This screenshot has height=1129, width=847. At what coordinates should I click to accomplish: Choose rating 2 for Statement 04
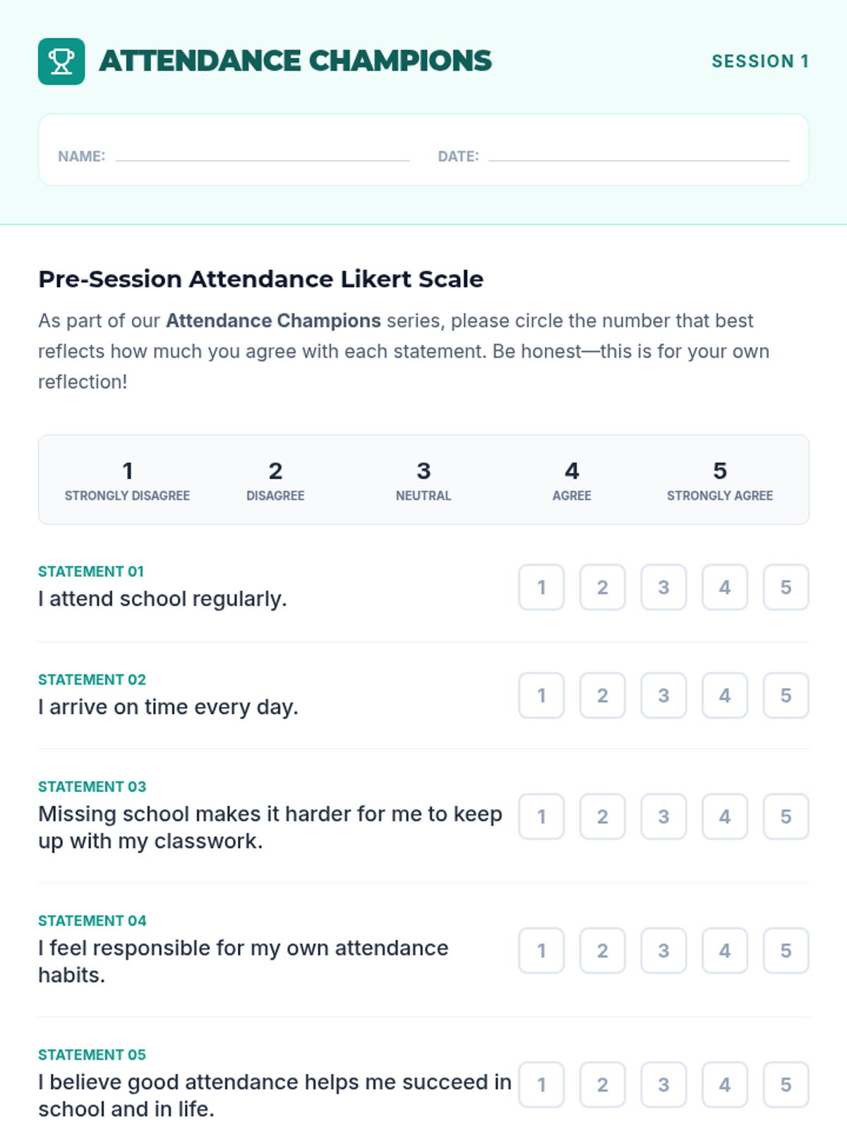(602, 950)
